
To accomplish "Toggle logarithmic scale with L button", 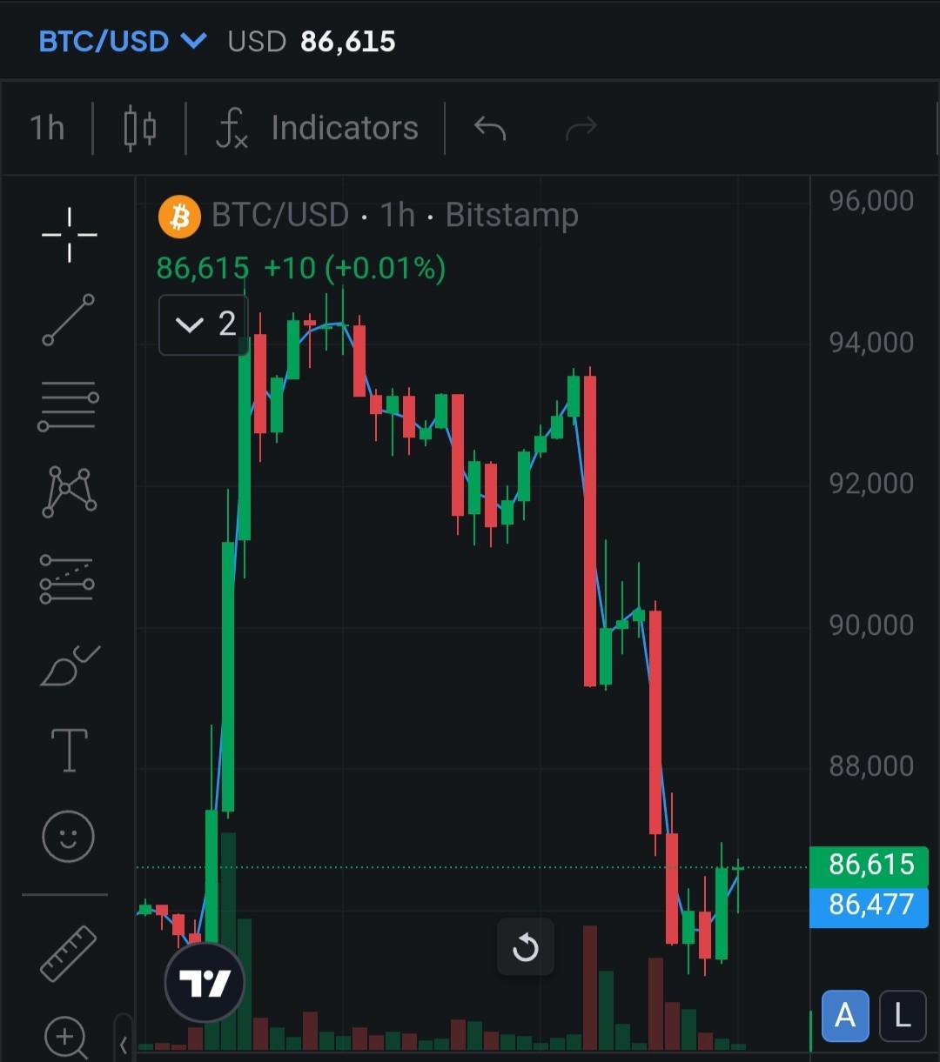I will [x=903, y=1015].
